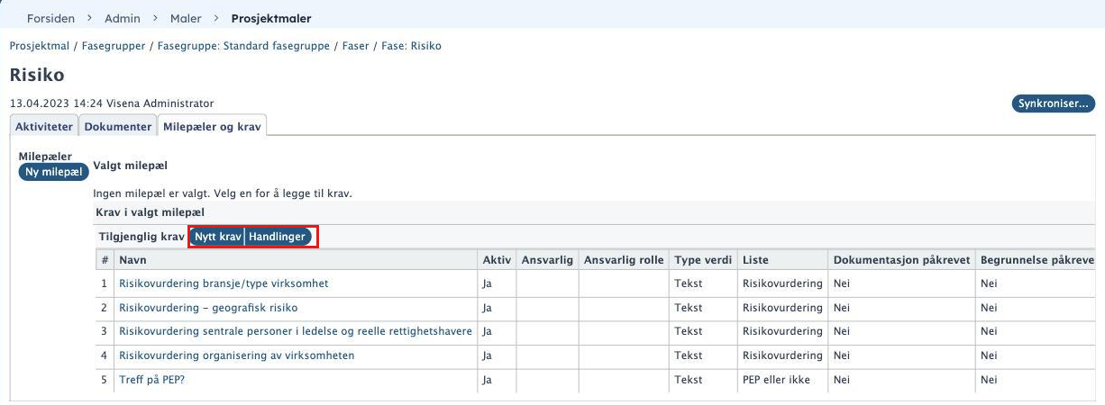
Task: Open the Fasegrupper breadcrumb link
Action: [114, 46]
